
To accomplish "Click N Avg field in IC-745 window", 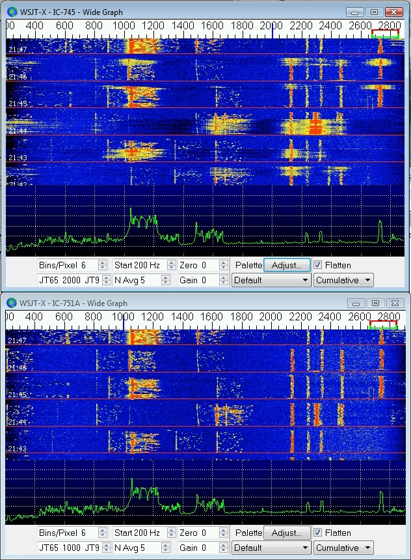I will [x=139, y=281].
